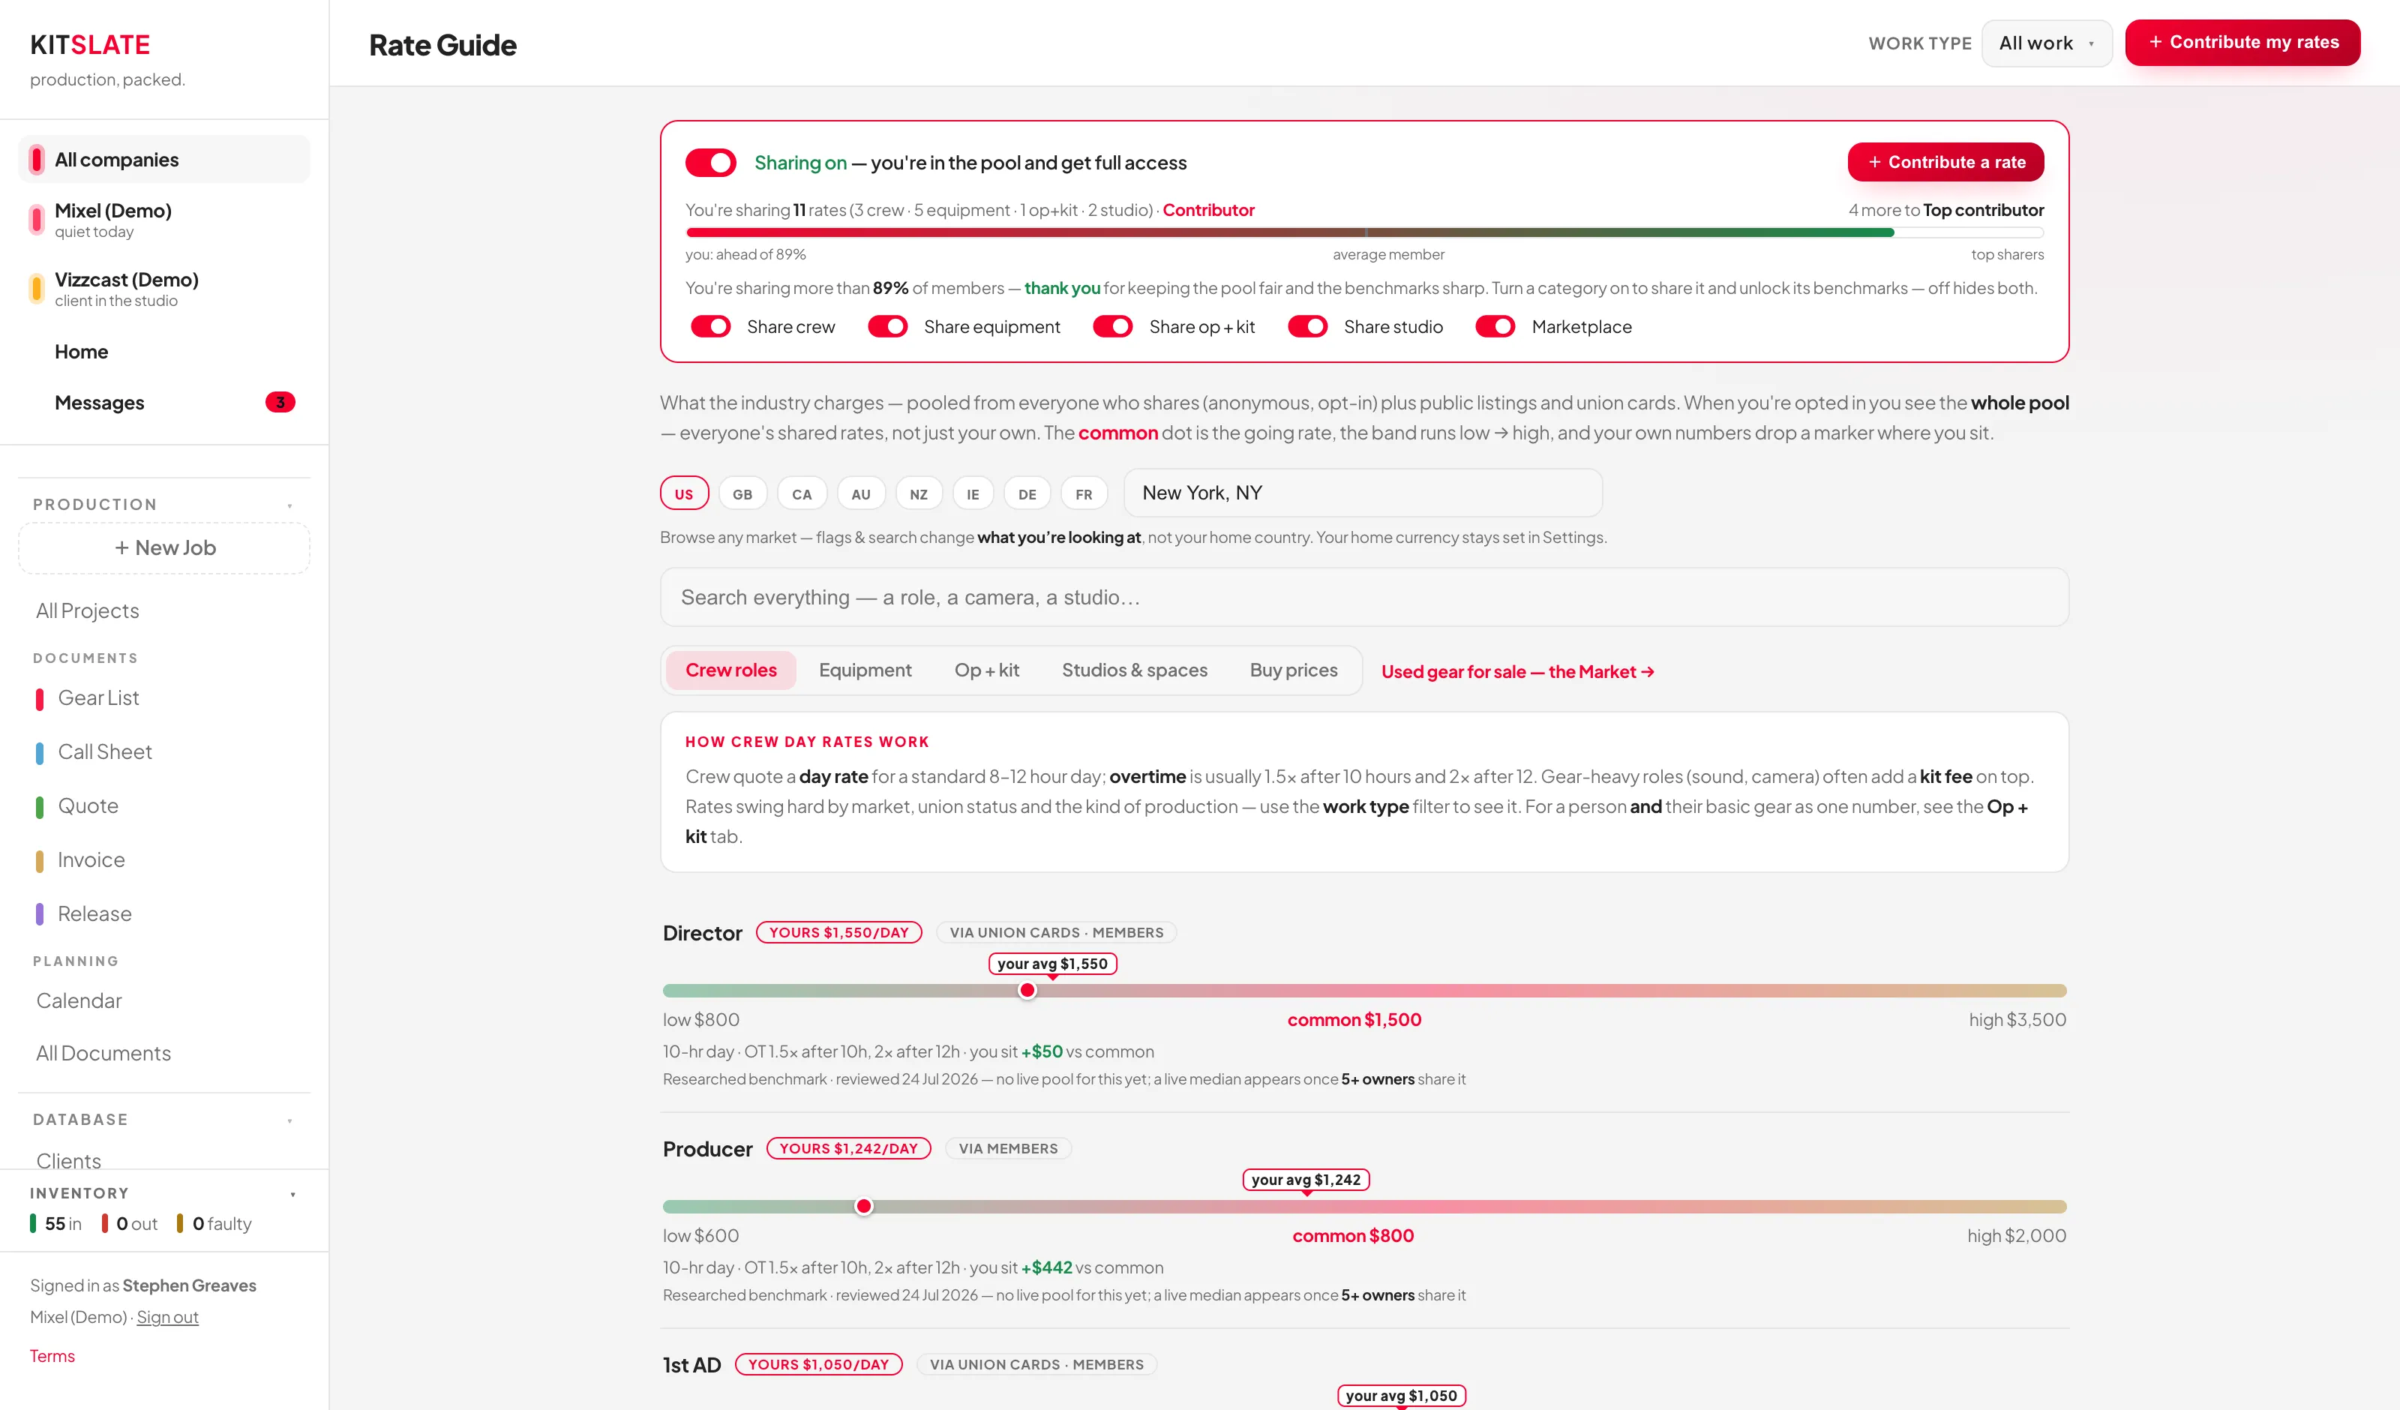
Task: Toggle the Share equipment switch
Action: (887, 327)
